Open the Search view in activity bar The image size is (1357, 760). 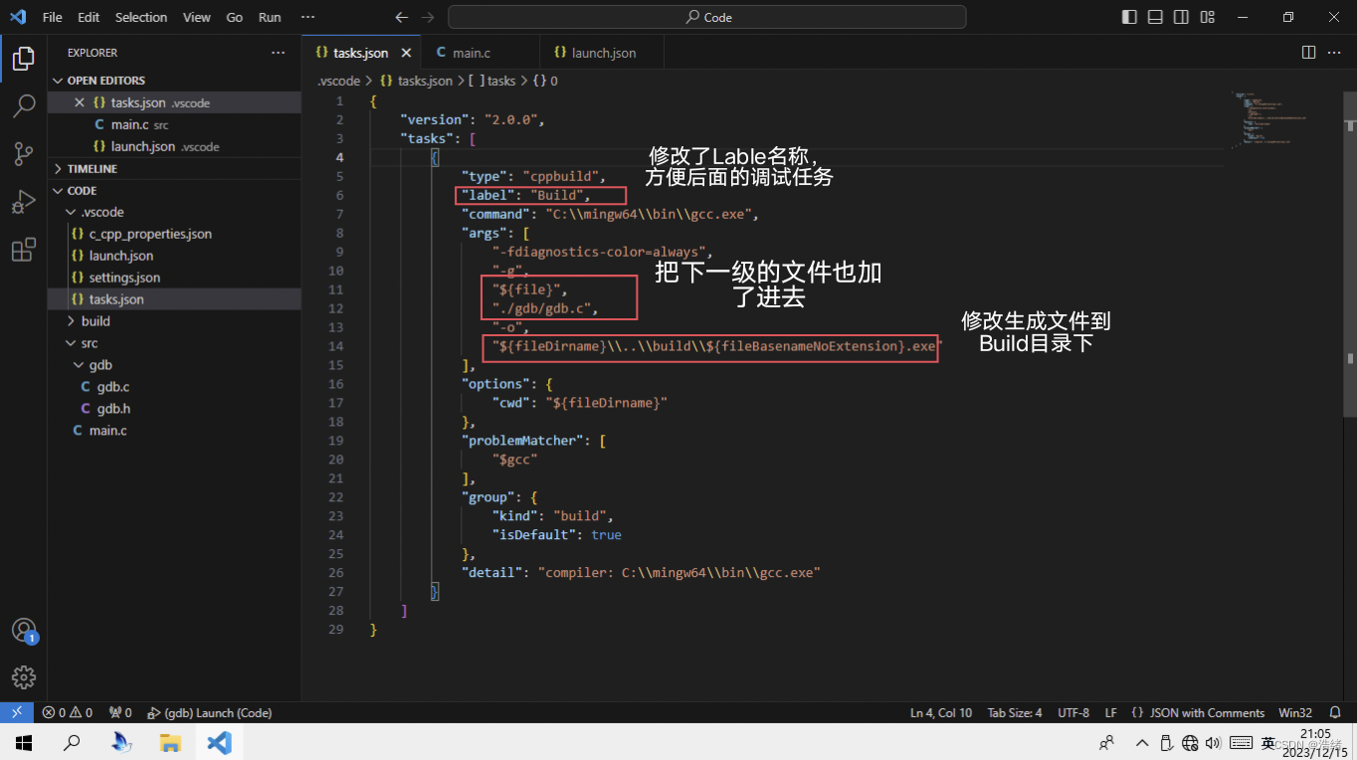(24, 105)
